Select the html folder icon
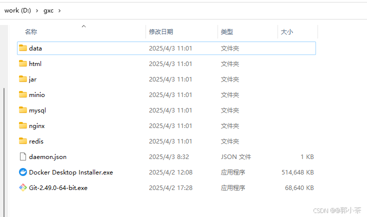Viewport: 367px width, 217px height. [x=22, y=63]
